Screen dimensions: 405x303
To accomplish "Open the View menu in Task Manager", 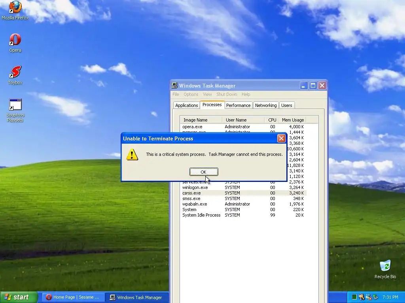I will 207,94.
